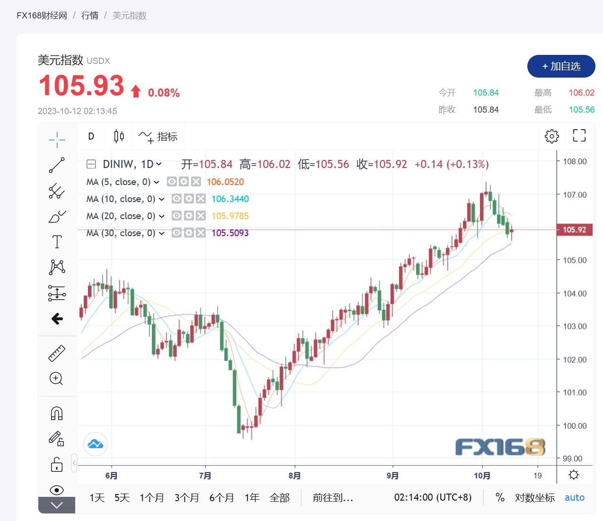Activate the zoom in tool
The image size is (603, 521).
[x=56, y=379]
